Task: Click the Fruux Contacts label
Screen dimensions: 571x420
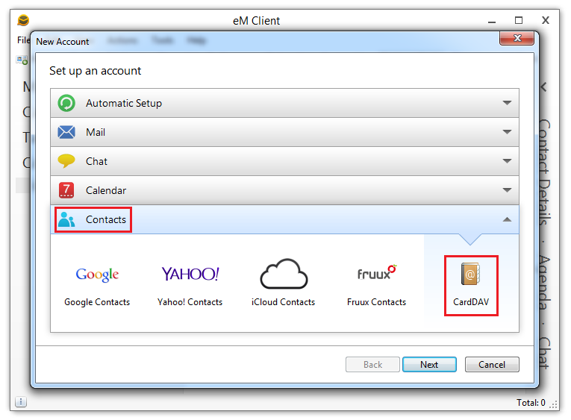Action: click(376, 302)
